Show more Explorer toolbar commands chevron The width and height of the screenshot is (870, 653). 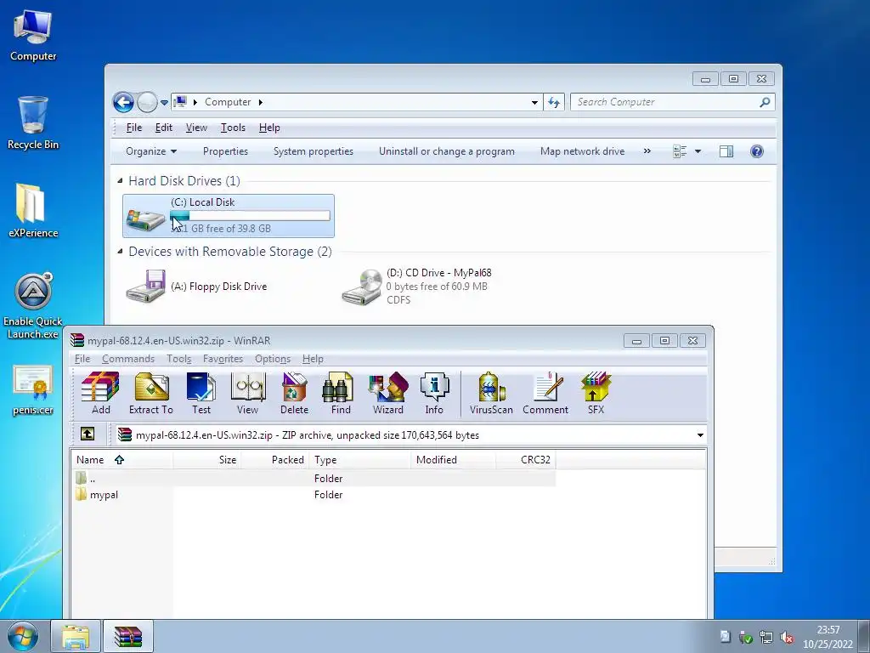pos(647,151)
